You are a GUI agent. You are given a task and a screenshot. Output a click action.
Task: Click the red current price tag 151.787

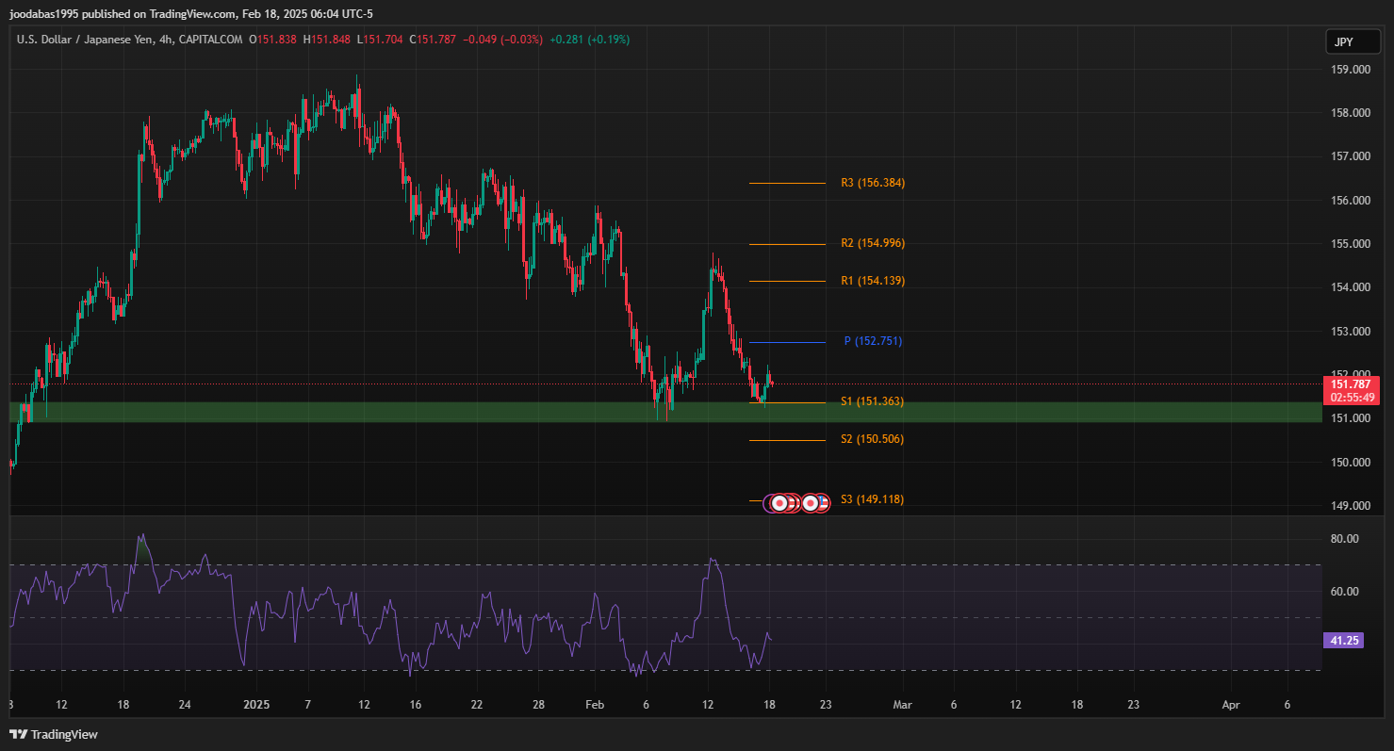tap(1351, 384)
